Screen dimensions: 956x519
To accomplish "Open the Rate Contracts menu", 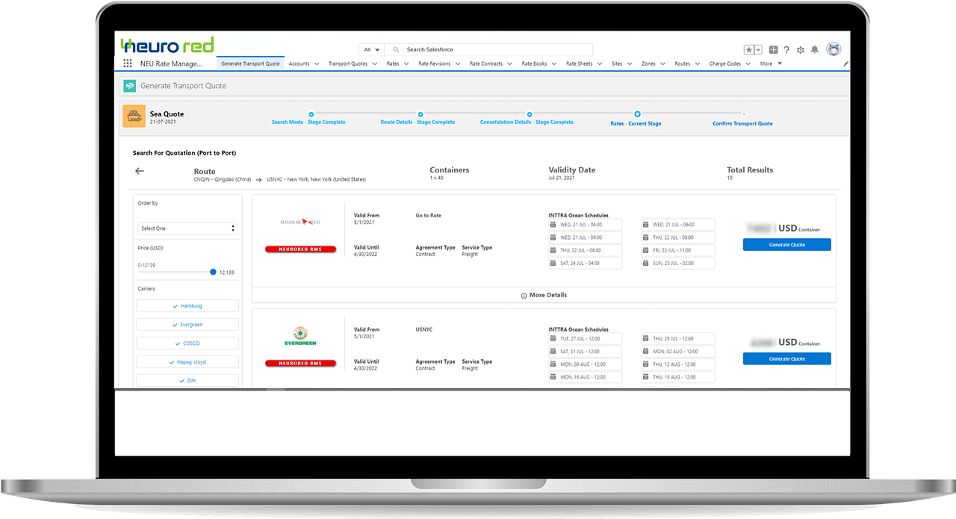I will (490, 64).
